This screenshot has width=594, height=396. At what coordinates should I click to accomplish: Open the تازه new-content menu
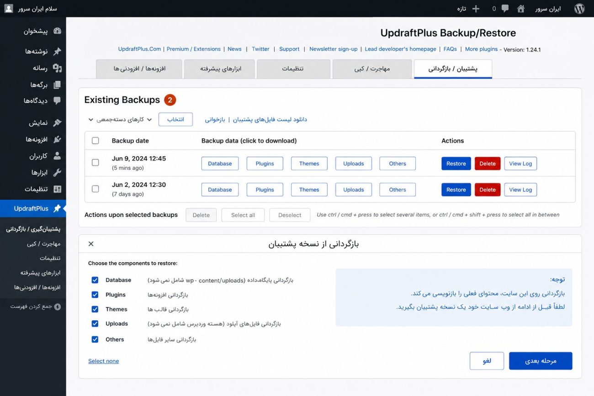468,9
